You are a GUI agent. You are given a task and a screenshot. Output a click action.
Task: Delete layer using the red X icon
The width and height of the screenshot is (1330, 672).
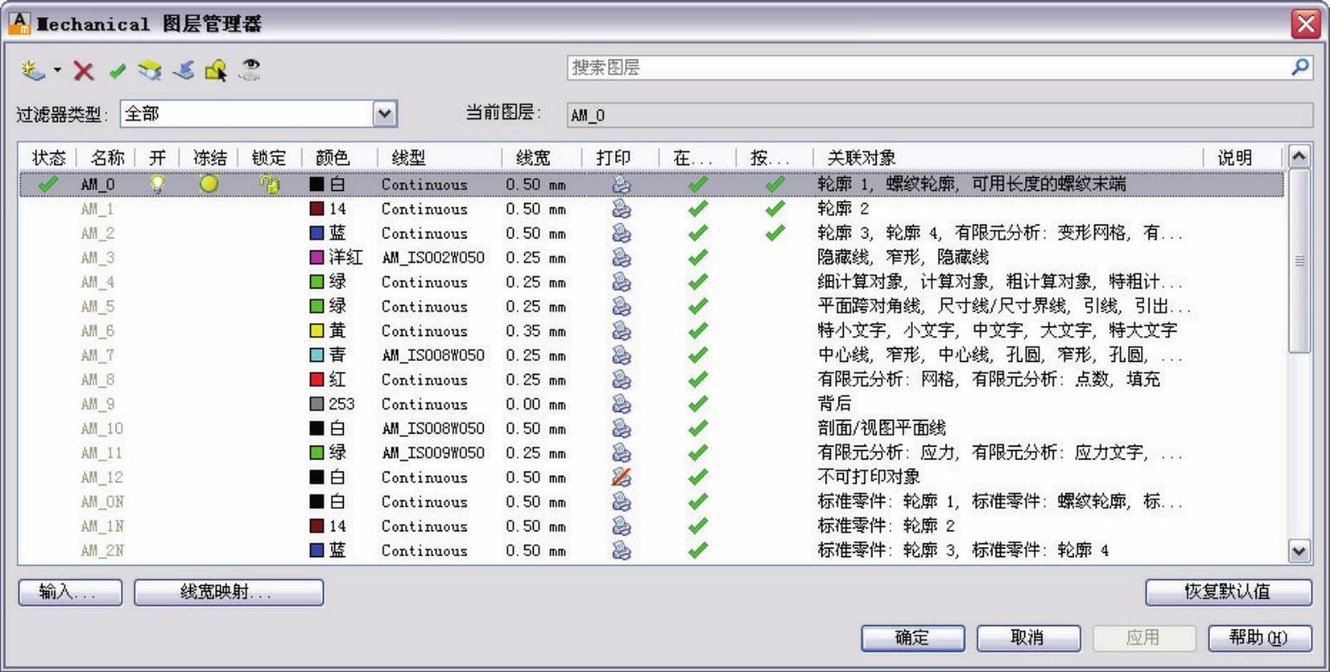point(84,71)
